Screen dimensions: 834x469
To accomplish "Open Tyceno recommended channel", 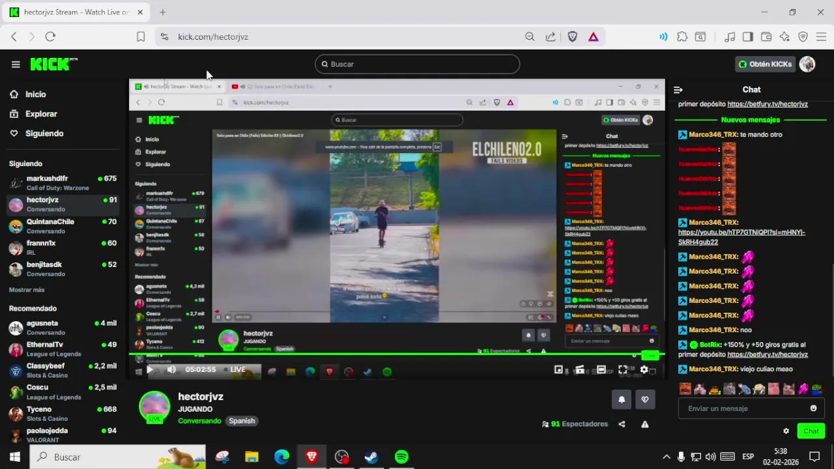I will (x=63, y=414).
